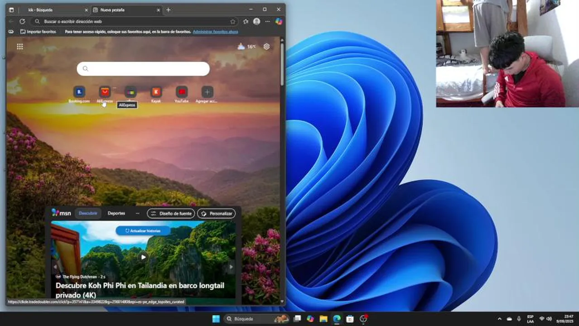Open "Descubre Koh Phi Phi en Tailandia" headline
Image resolution: width=579 pixels, height=326 pixels.
coord(140,290)
